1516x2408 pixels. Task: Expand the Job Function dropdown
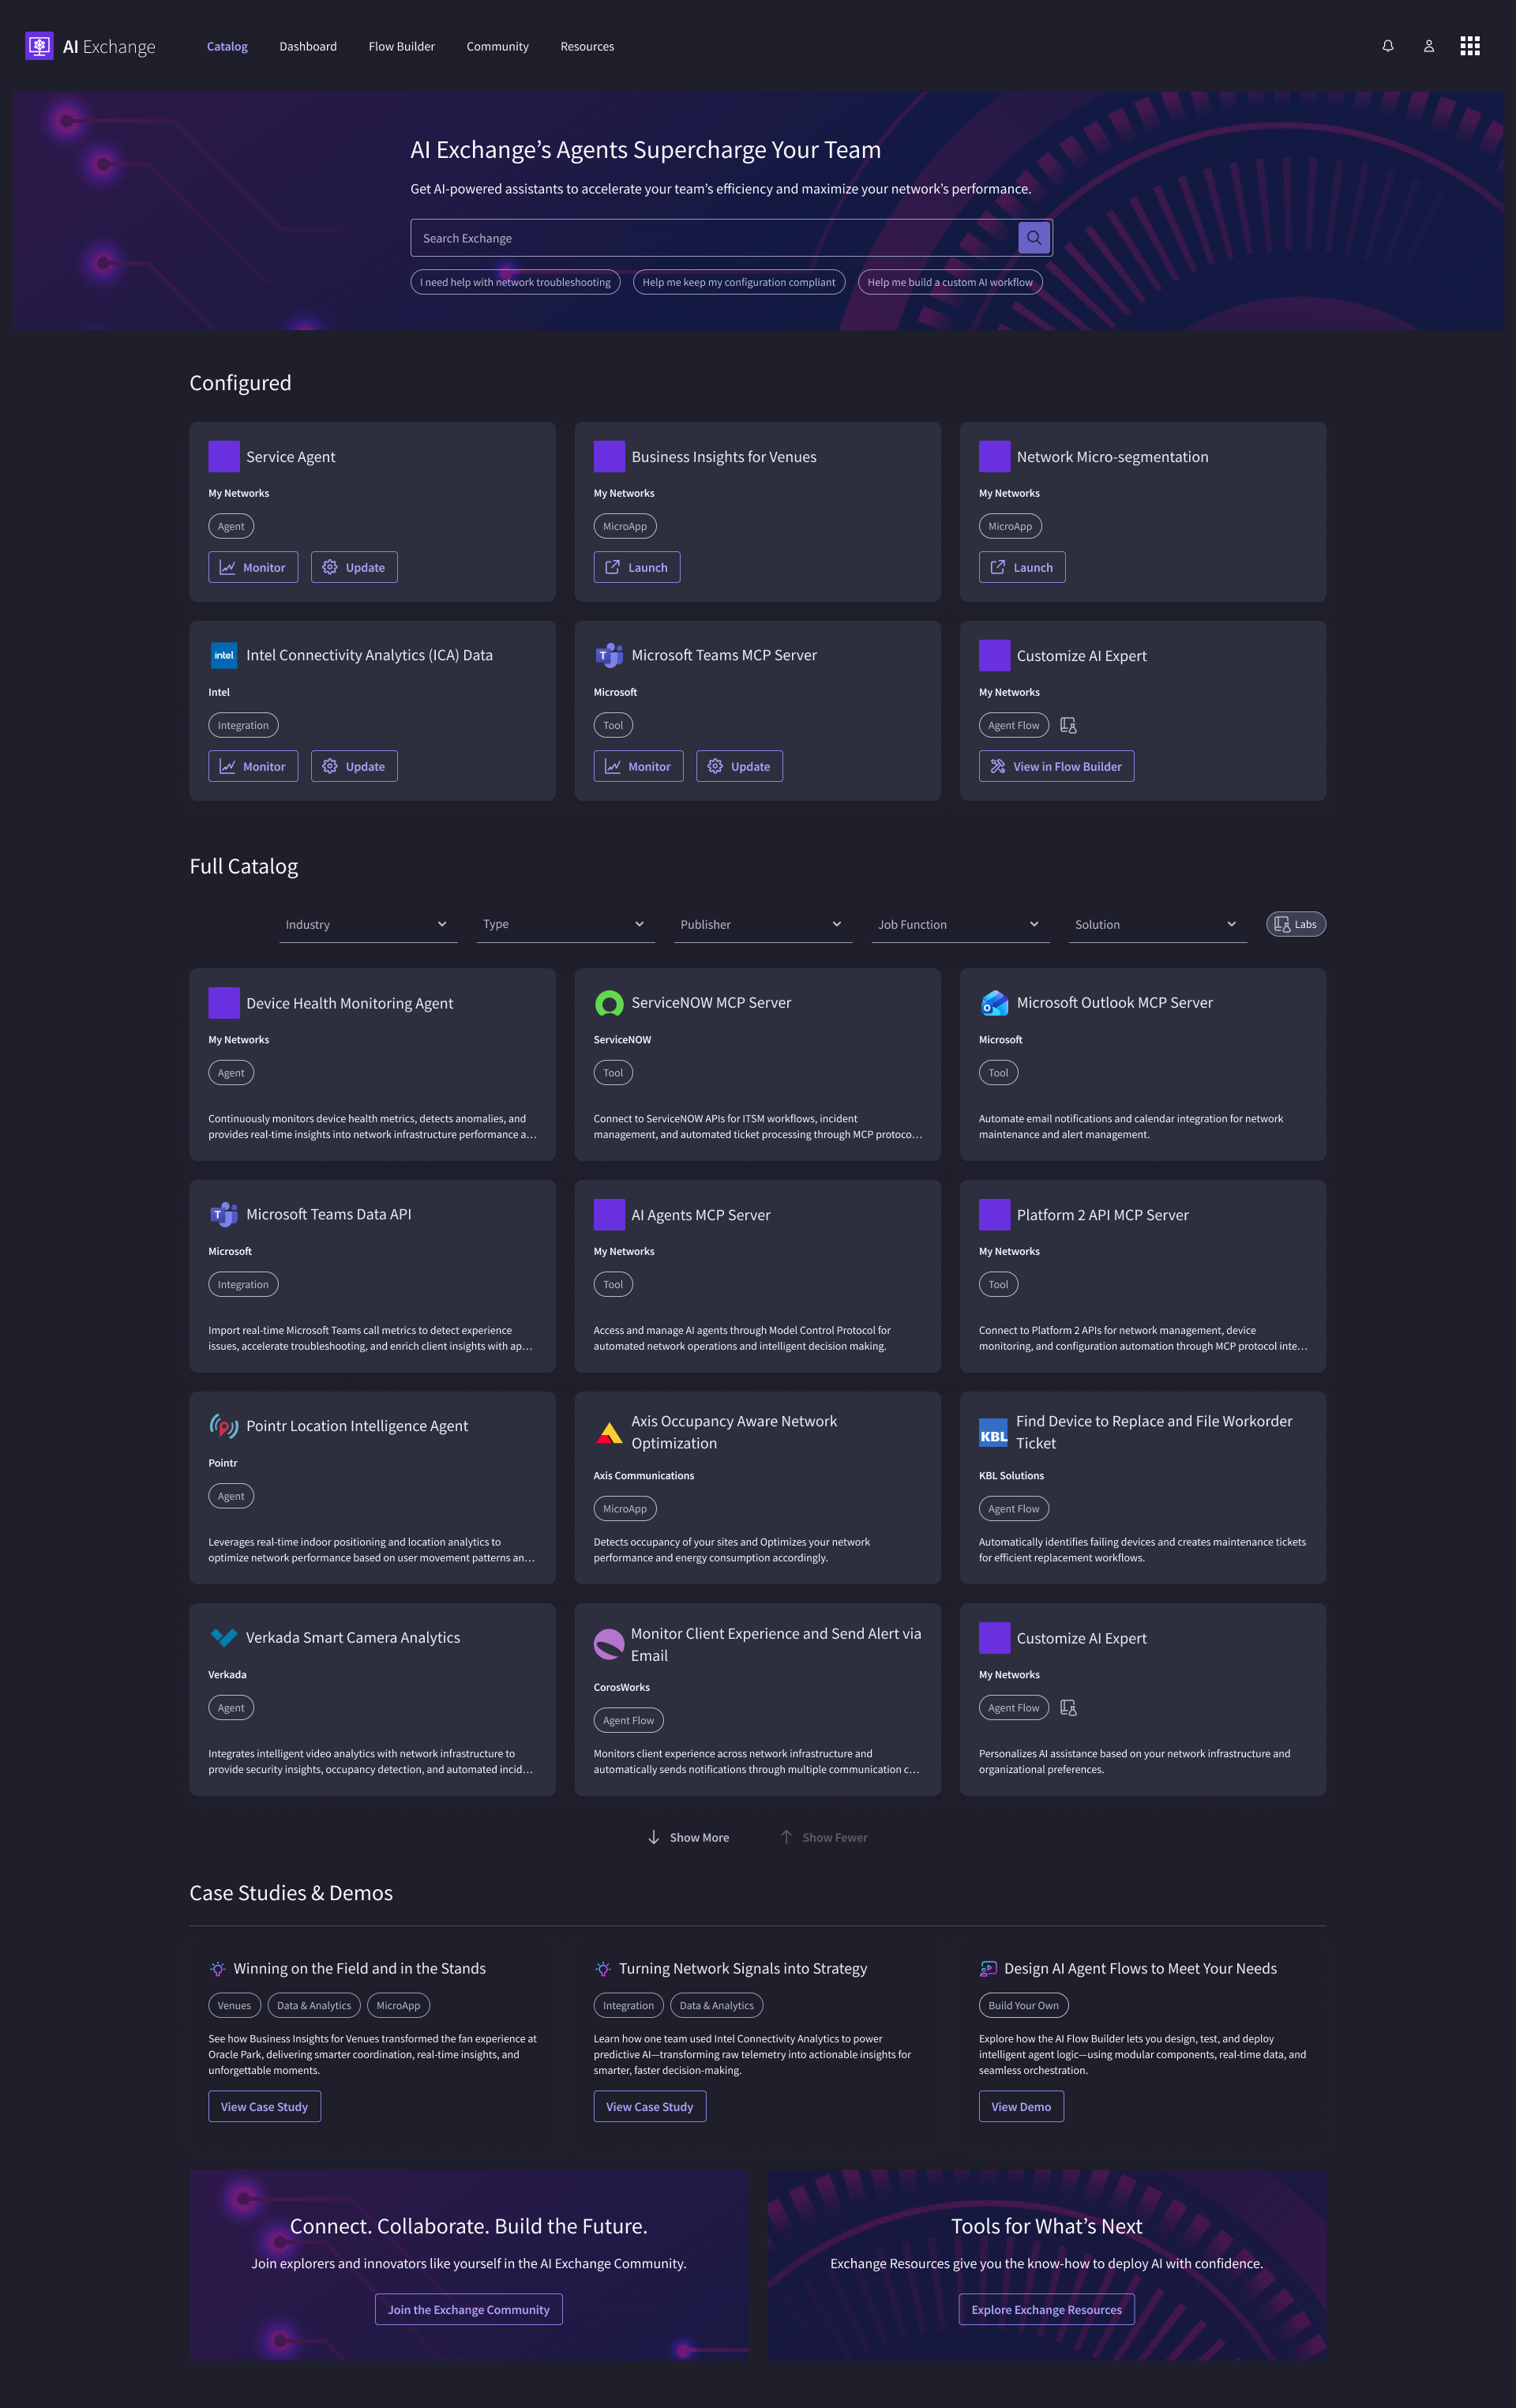[959, 924]
